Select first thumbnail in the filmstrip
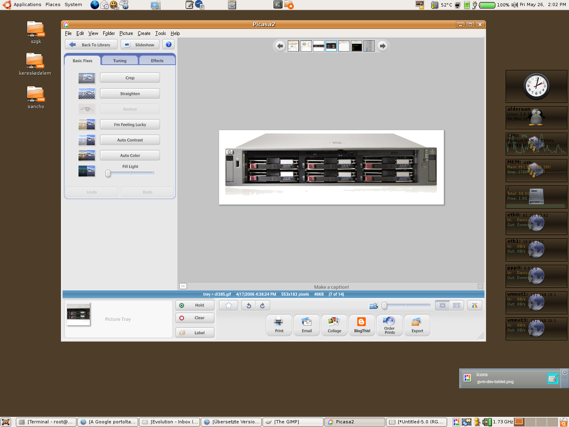This screenshot has height=427, width=569. [293, 46]
